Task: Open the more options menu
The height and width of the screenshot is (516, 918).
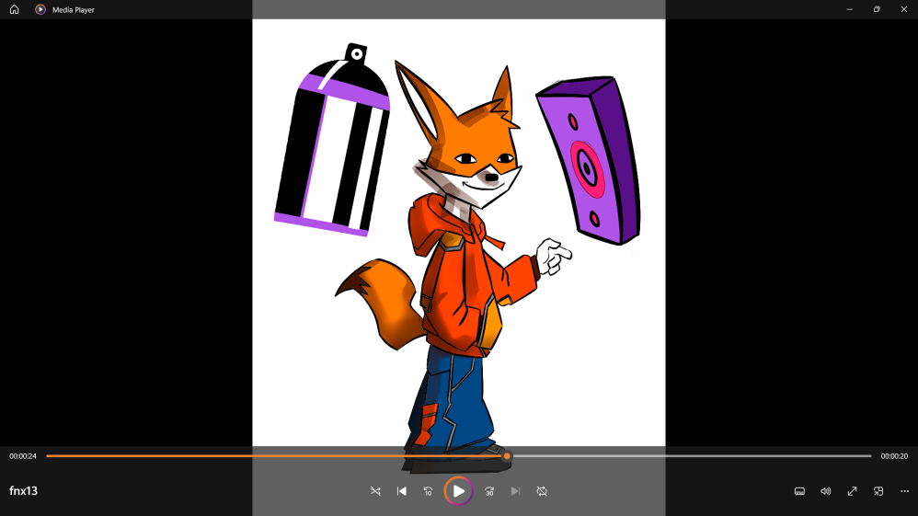Action: pyautogui.click(x=904, y=491)
